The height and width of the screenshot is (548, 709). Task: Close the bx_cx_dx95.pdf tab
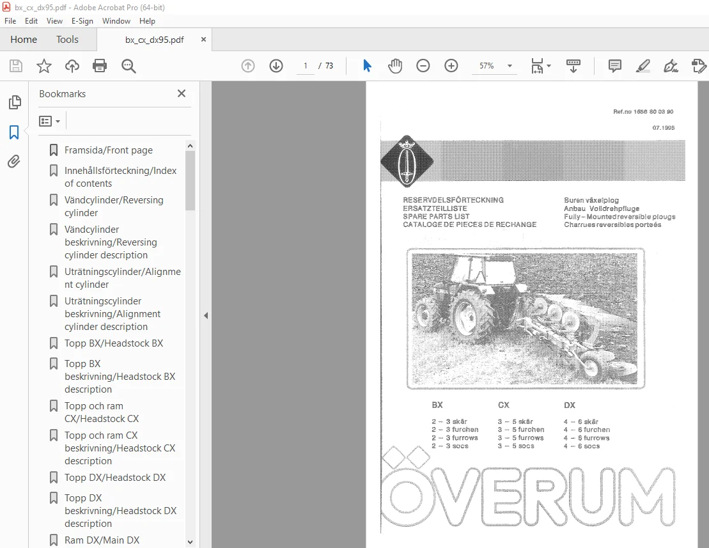(x=203, y=40)
